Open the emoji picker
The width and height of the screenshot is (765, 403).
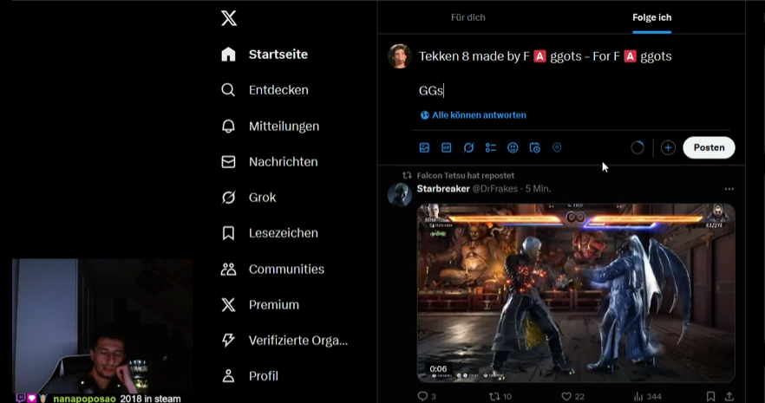click(x=513, y=147)
